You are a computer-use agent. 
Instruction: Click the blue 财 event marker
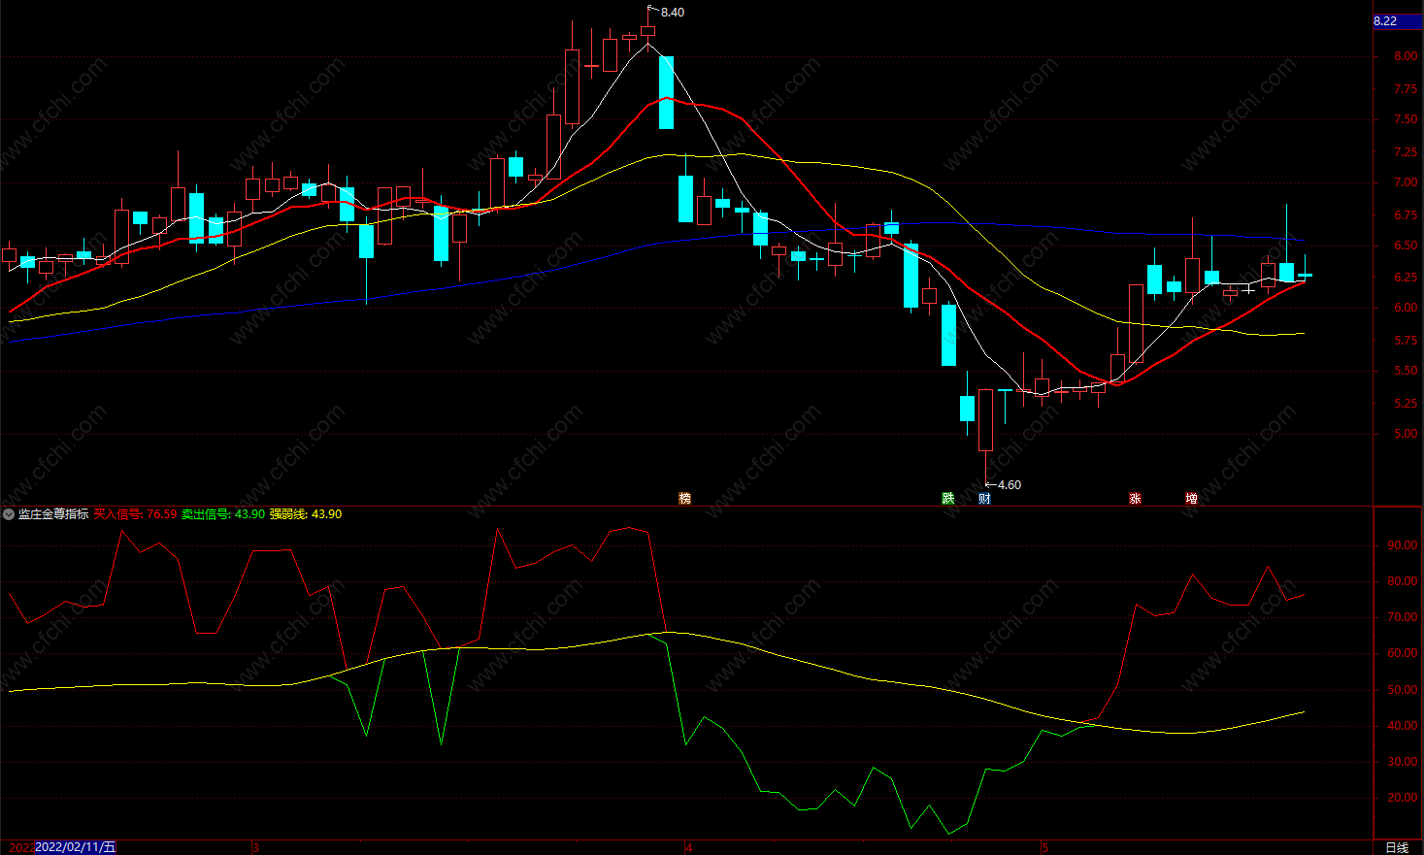(985, 499)
